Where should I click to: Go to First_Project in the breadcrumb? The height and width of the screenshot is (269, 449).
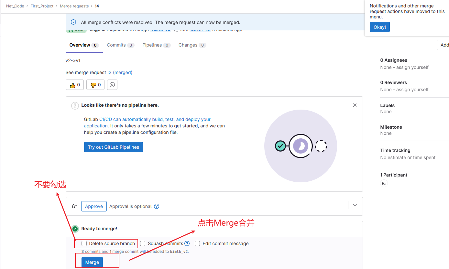click(x=42, y=6)
